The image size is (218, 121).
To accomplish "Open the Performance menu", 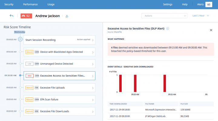I will click(x=30, y=5).
